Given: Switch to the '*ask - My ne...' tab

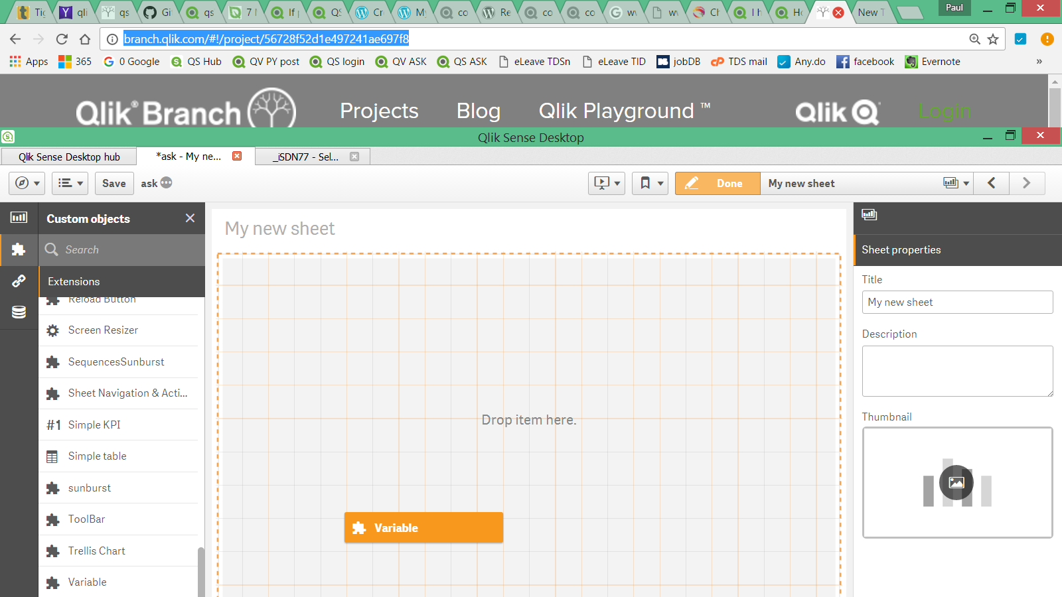Looking at the screenshot, I should 196,157.
